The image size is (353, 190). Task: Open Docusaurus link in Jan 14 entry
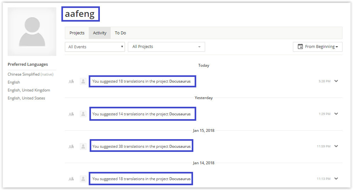coord(180,179)
